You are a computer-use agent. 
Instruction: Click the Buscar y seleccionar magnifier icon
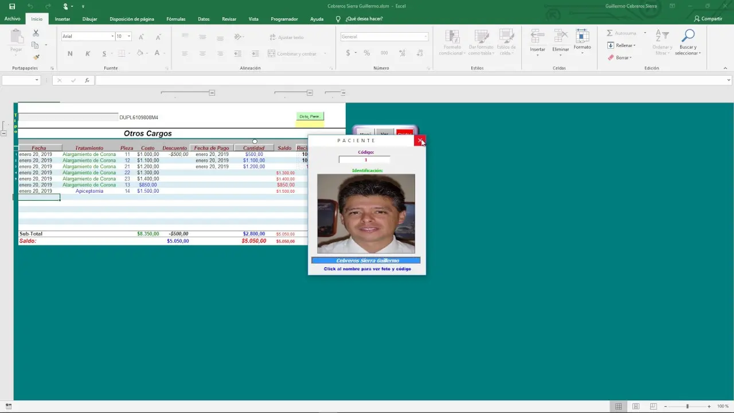point(688,36)
